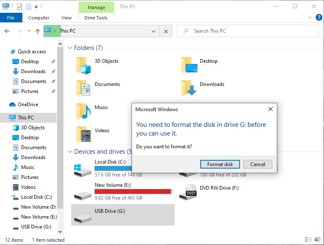Expand address bar history dropdown
Image resolution: width=324 pixels, height=245 pixels.
154,31
